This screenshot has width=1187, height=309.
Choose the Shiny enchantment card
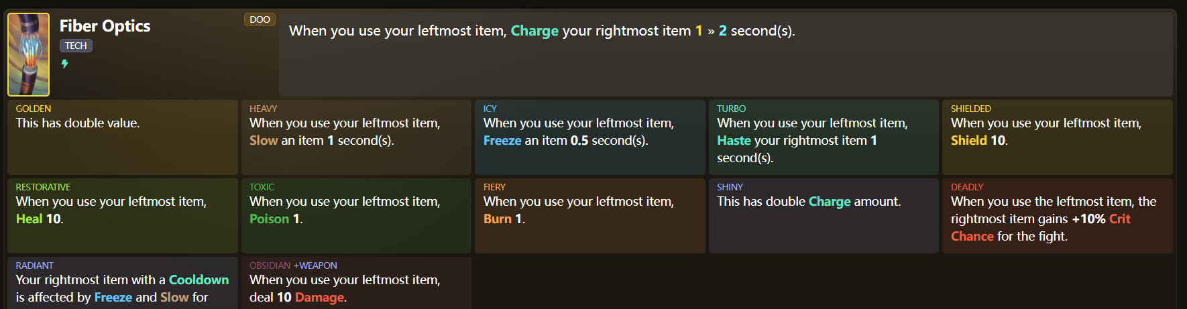click(824, 216)
